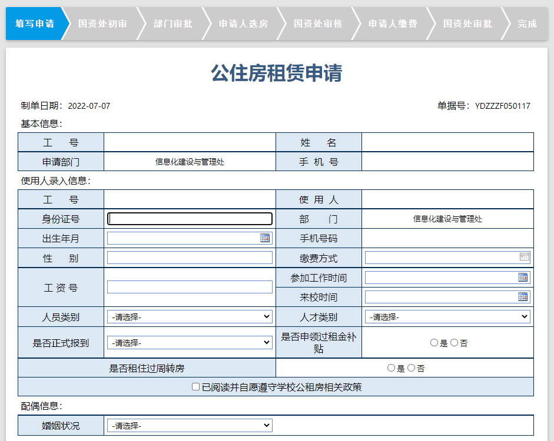Viewport: 554px width, 441px height.
Task: Choose 否 for 是否租住过周转房
Action: tap(411, 368)
